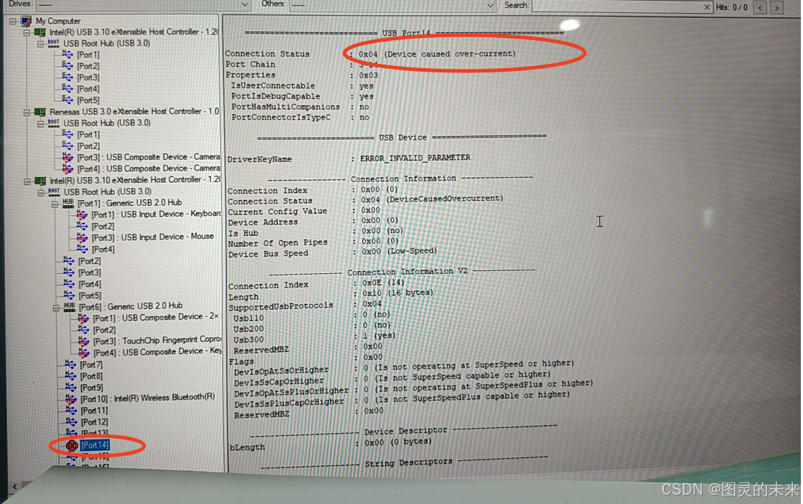Click the next hit arrow beside Hits counter
The width and height of the screenshot is (803, 504).
776,7
